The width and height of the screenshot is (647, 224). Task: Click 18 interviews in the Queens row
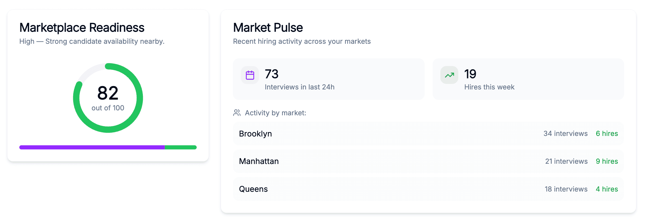point(566,189)
